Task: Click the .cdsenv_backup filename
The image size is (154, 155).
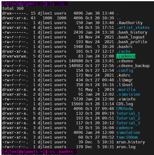Action: [x=133, y=66]
